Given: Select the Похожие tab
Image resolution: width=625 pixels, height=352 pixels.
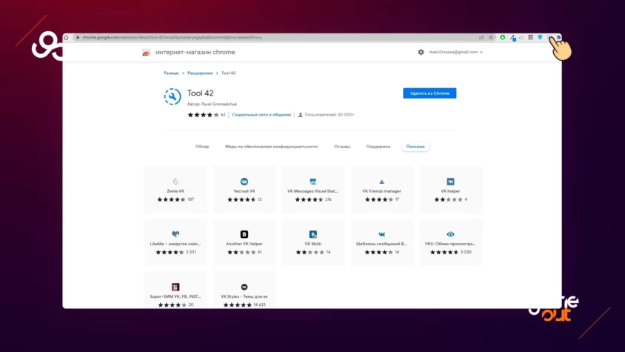Looking at the screenshot, I should [x=415, y=147].
